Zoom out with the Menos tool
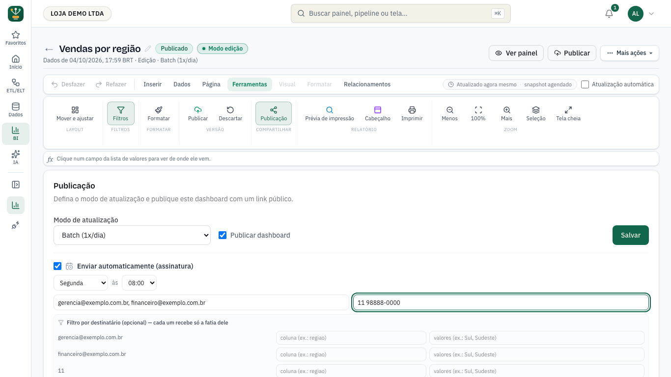 [x=449, y=113]
